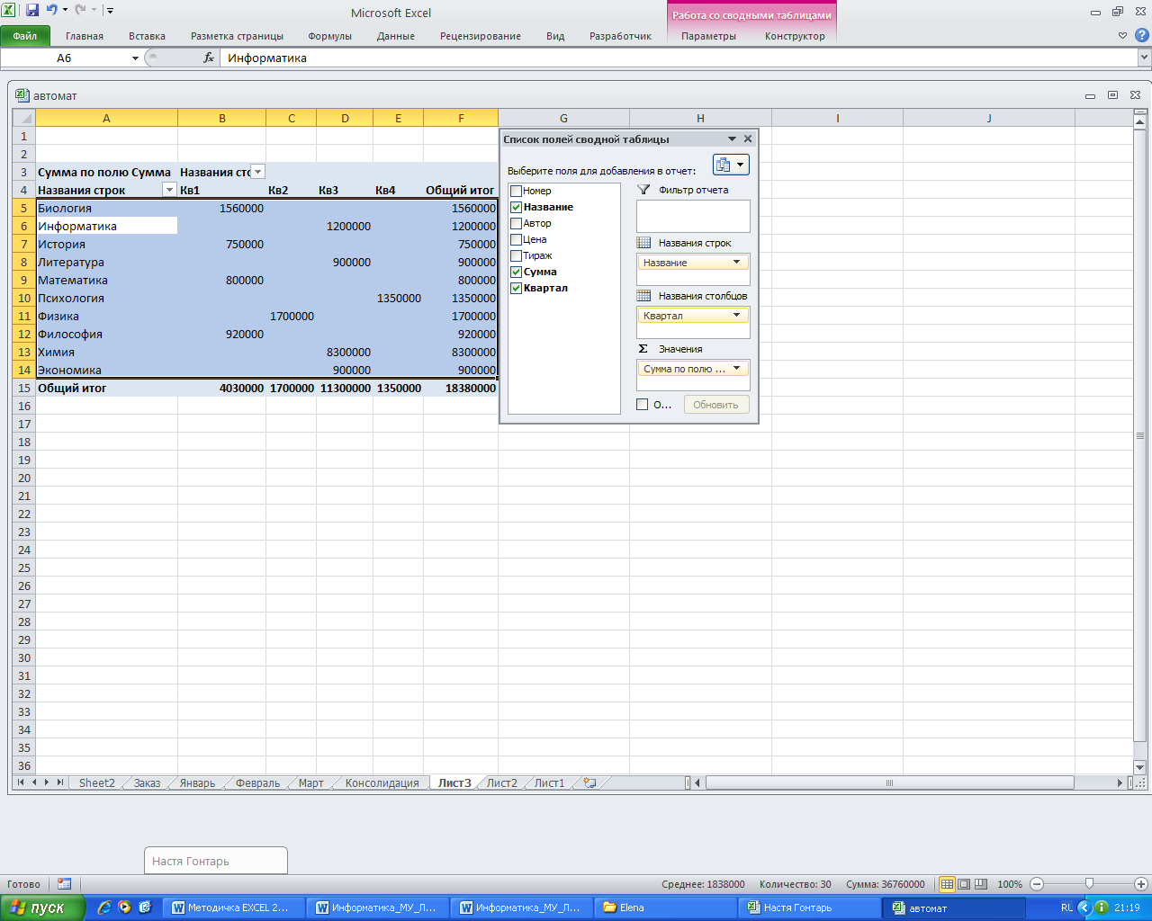This screenshot has height=921, width=1152.
Task: Click the Обновить button
Action: [x=715, y=405]
